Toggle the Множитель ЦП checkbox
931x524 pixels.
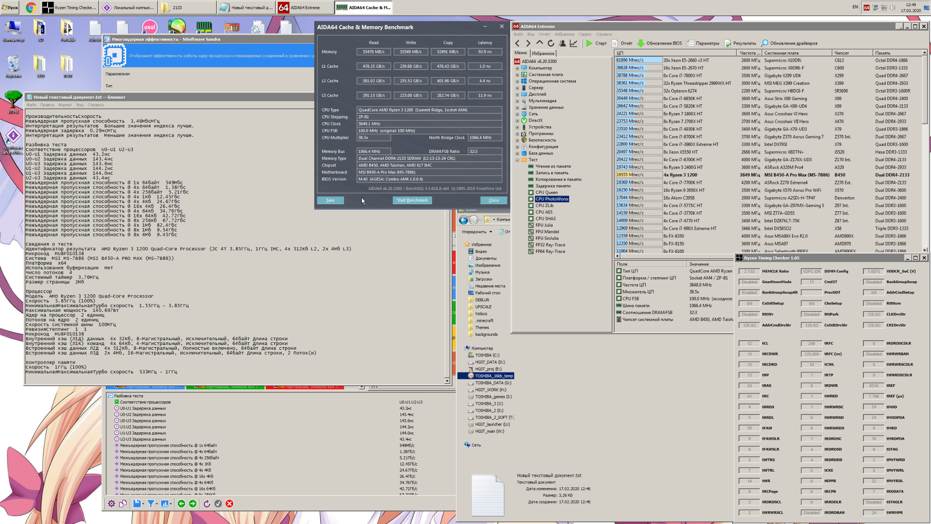[x=618, y=292]
